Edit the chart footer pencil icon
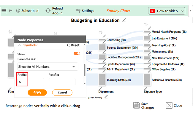Viewport: 193px width, 116px height. [x=106, y=97]
